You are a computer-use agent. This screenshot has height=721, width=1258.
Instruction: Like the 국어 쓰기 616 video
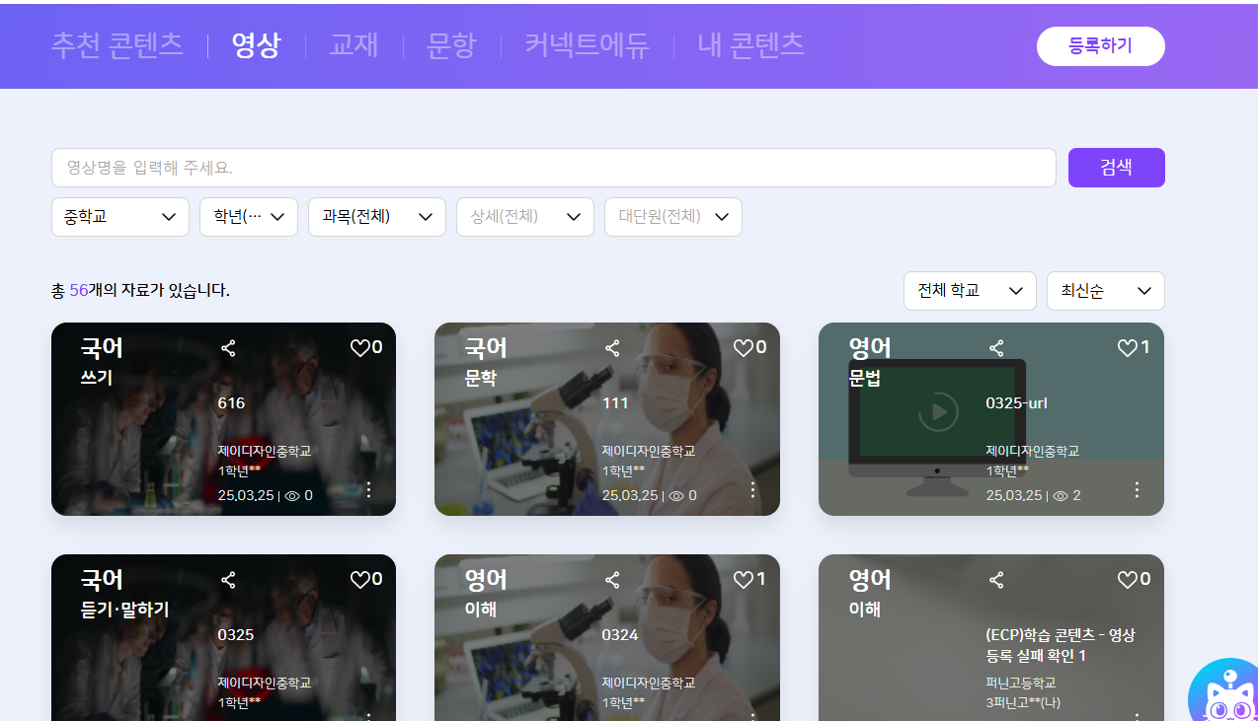[x=360, y=348]
